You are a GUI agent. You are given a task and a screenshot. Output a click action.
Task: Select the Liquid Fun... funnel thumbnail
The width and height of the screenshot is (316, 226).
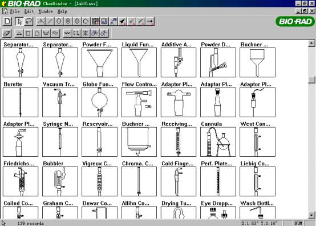tap(139, 62)
